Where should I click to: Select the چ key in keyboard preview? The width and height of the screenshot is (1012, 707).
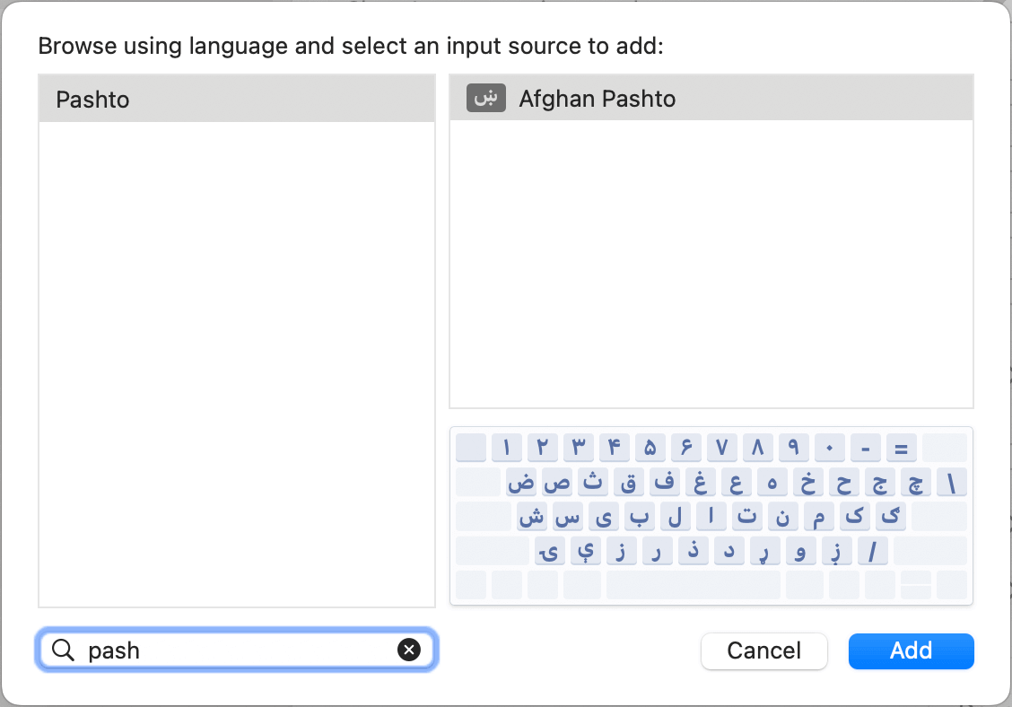(915, 482)
